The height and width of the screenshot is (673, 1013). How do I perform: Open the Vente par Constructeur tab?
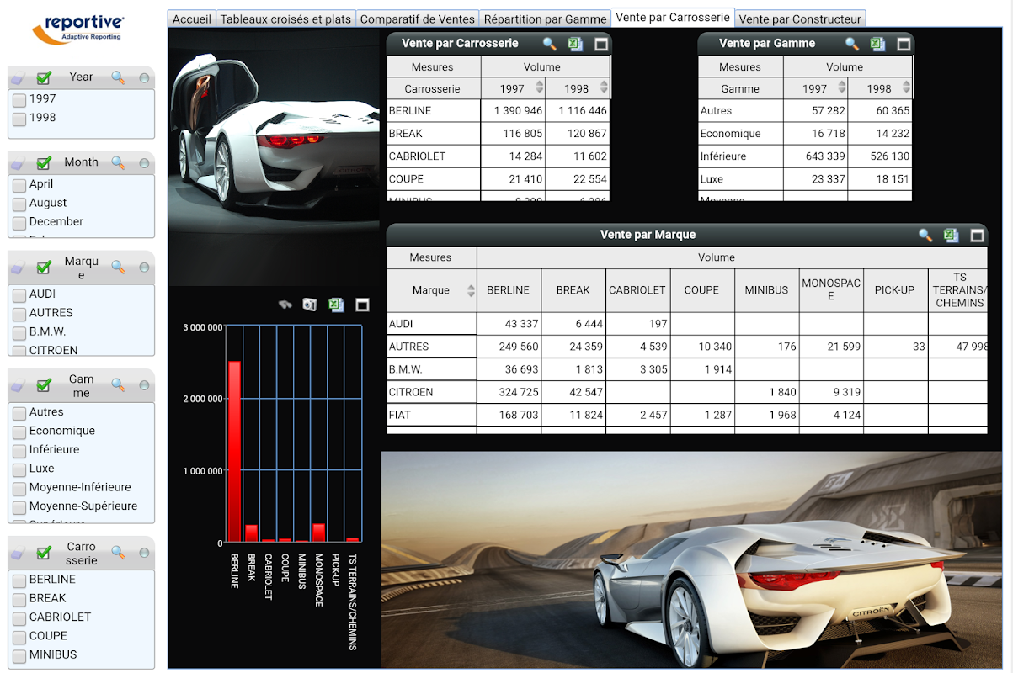point(800,19)
